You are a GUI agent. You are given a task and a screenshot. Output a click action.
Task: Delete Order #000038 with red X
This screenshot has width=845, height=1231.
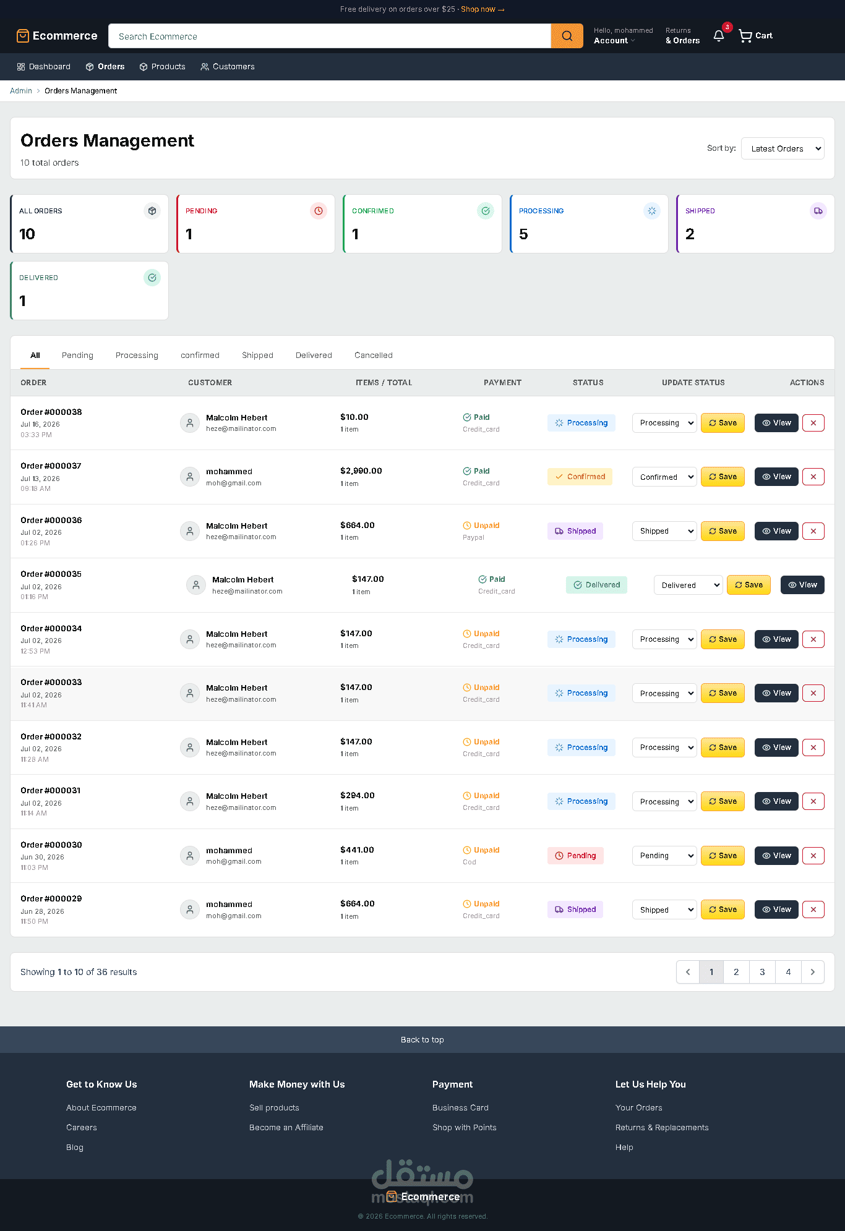(x=813, y=423)
